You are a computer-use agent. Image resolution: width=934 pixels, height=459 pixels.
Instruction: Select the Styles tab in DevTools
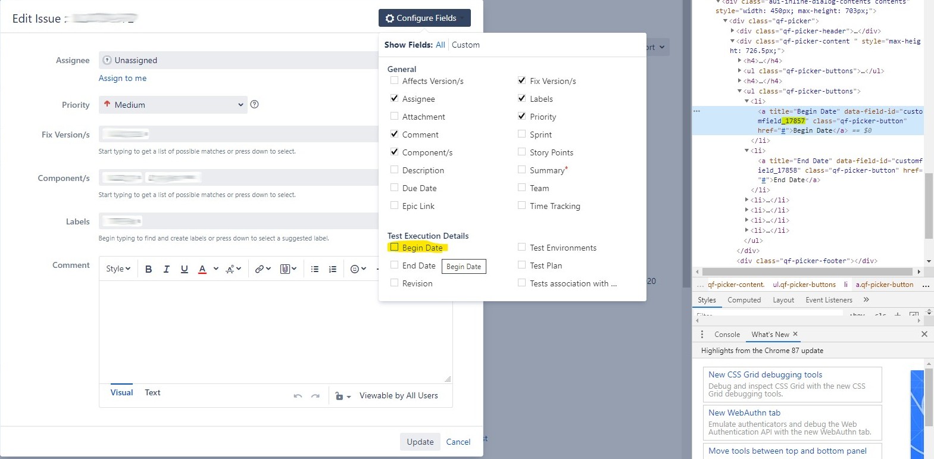[x=707, y=300]
